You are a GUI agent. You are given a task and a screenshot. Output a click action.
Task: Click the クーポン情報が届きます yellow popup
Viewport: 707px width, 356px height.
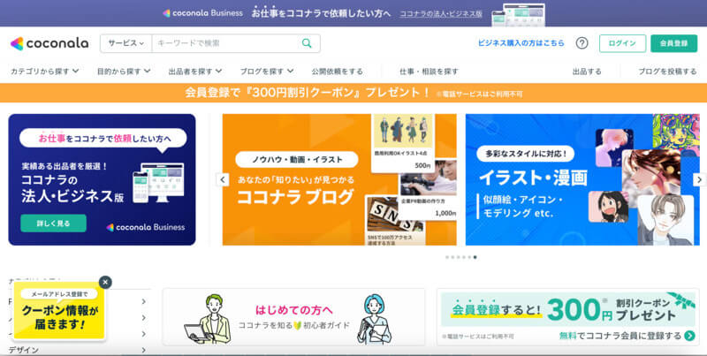(59, 310)
